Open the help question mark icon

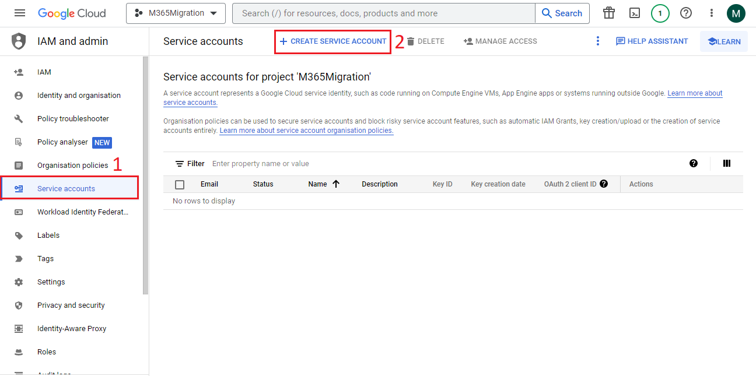(686, 13)
